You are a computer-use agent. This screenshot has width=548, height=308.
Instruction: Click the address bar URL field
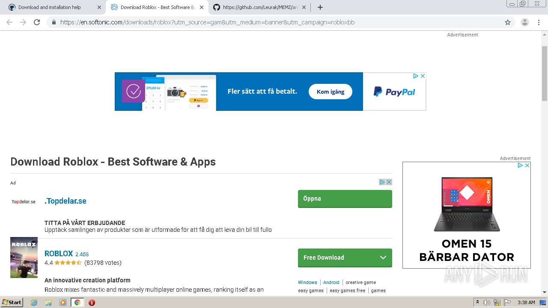coord(280,22)
